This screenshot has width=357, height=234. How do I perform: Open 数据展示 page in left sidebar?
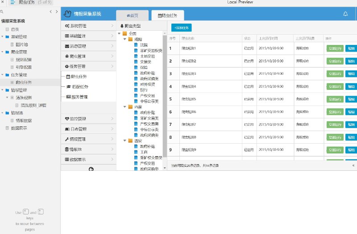click(19, 128)
